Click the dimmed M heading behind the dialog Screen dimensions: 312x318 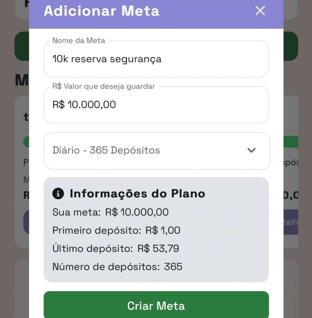[22, 80]
